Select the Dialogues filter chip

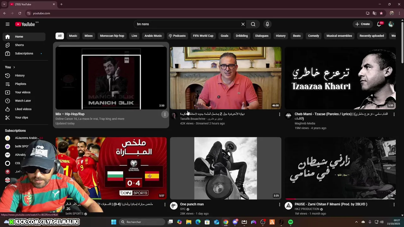click(x=262, y=36)
